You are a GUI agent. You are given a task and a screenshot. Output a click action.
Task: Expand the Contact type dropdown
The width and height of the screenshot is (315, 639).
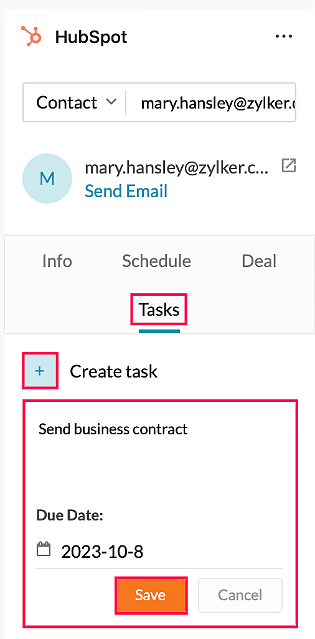coord(76,102)
